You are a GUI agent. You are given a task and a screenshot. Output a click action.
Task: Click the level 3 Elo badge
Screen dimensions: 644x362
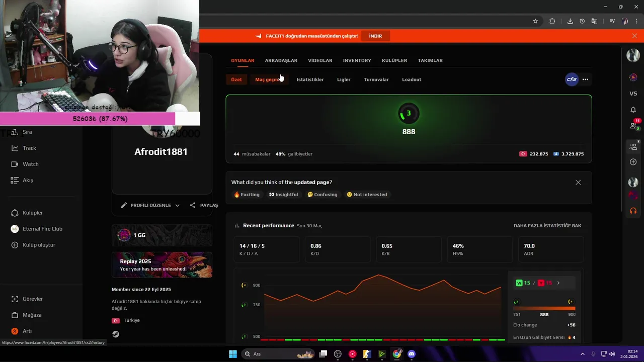click(409, 114)
